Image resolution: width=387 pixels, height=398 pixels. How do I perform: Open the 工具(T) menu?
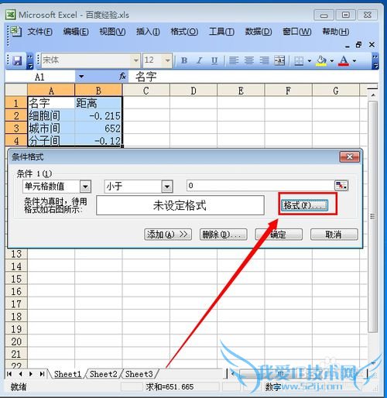[x=221, y=32]
